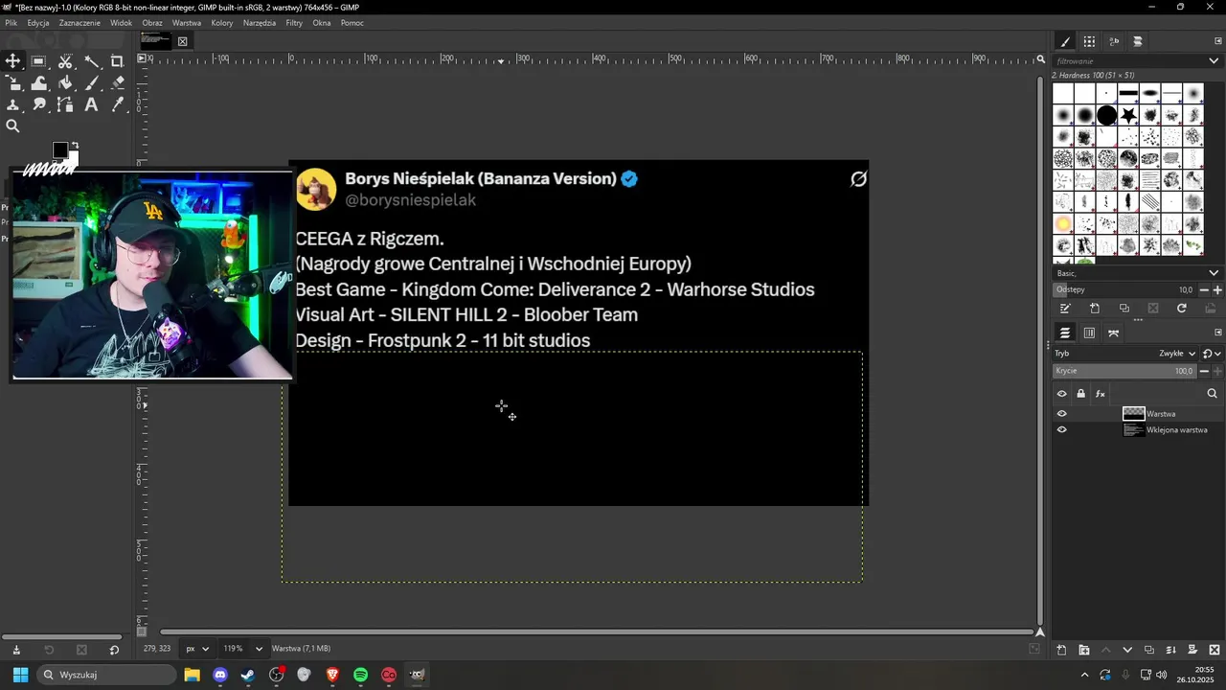Open the Patterns dock tab
The image size is (1226, 690).
(x=1089, y=41)
